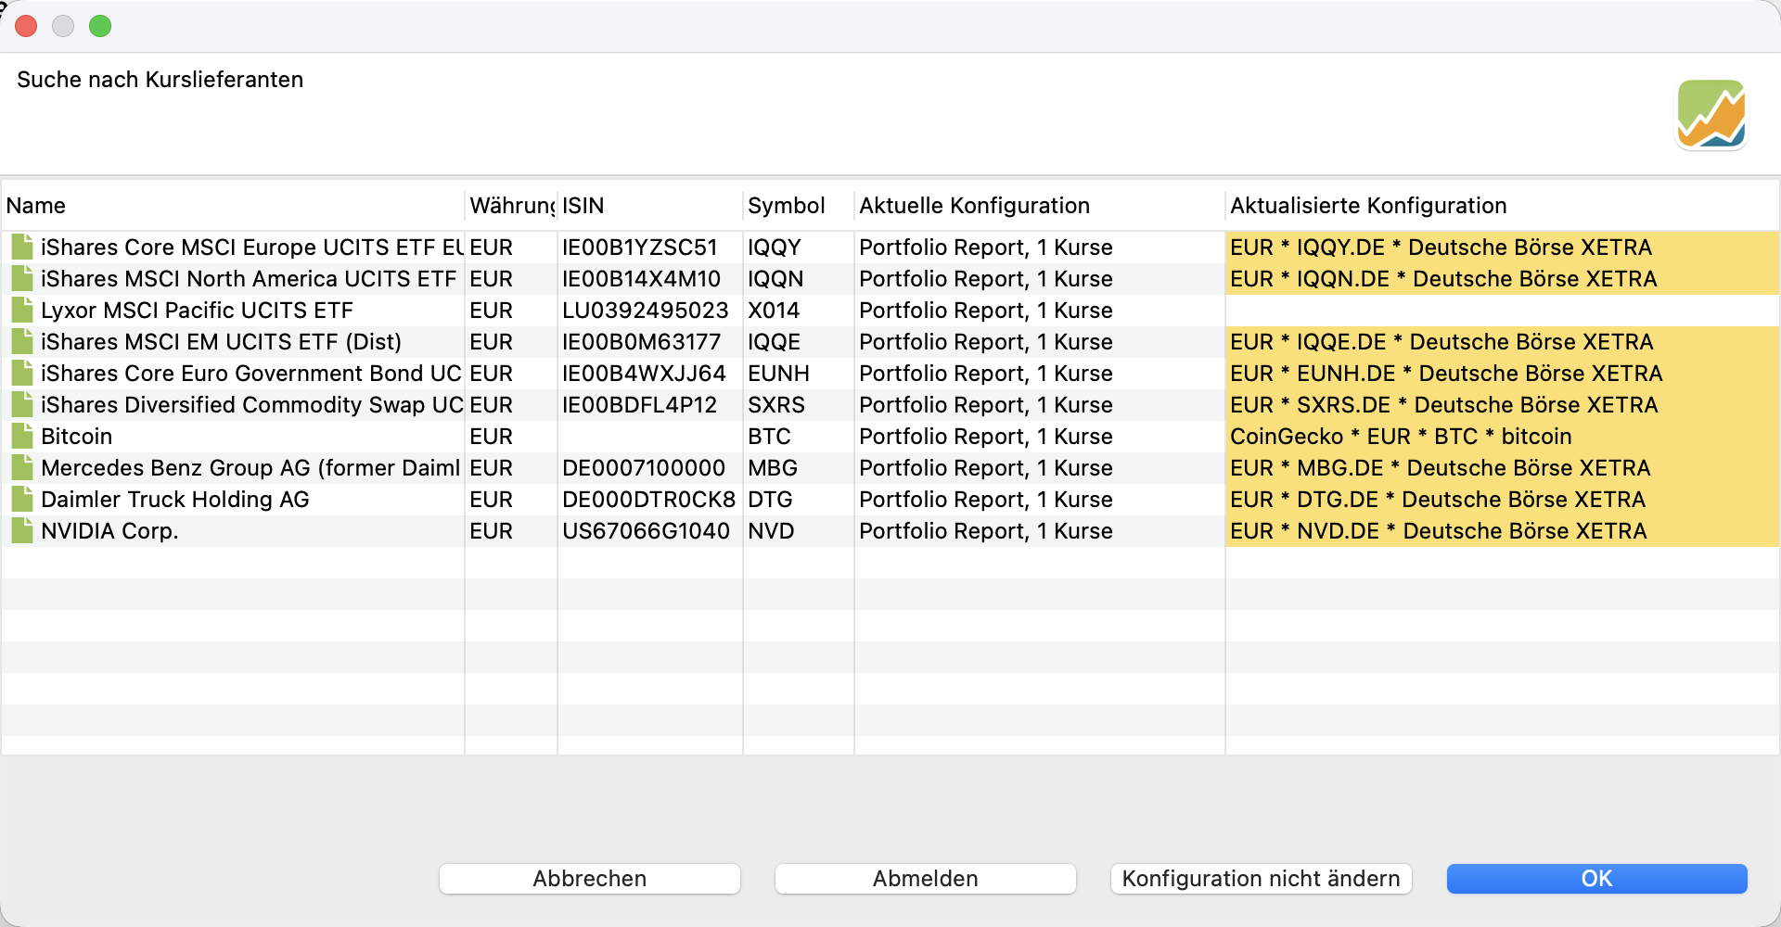This screenshot has width=1781, height=927.
Task: Click the Portfolio Performance app logo
Action: click(1711, 114)
